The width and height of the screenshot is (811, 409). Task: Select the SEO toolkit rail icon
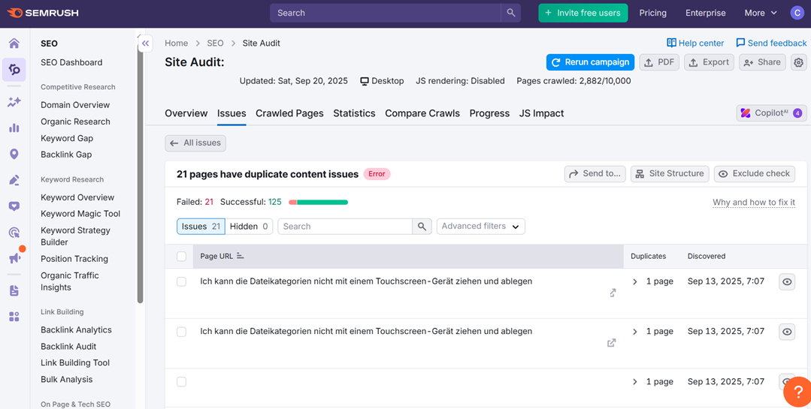click(x=14, y=69)
